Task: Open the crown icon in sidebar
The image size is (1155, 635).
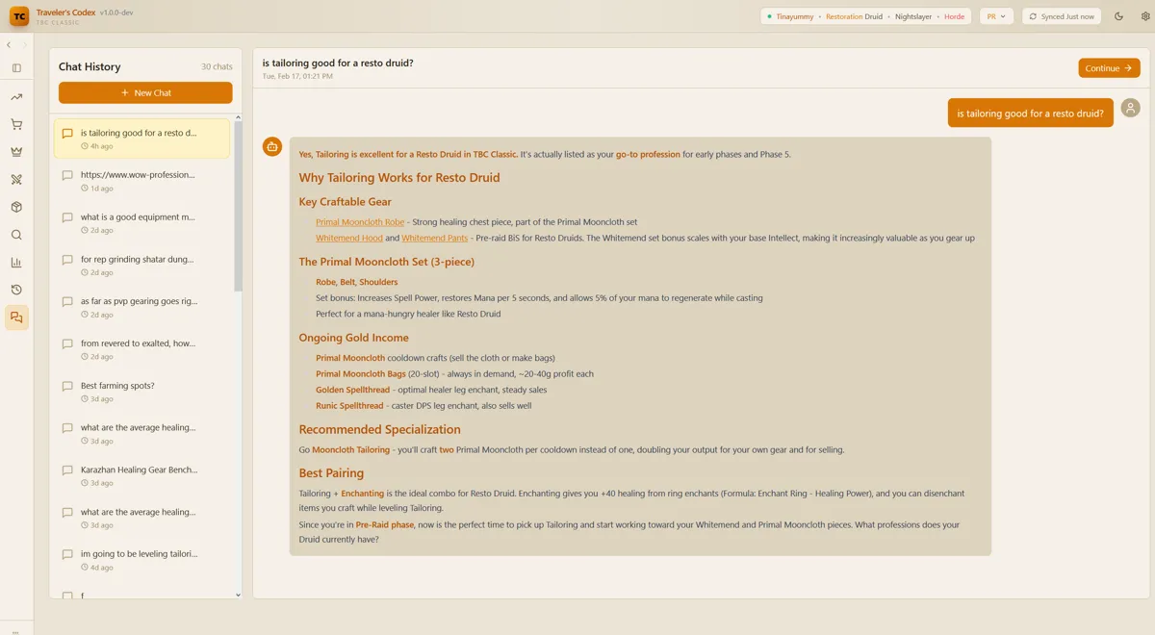Action: (x=16, y=152)
